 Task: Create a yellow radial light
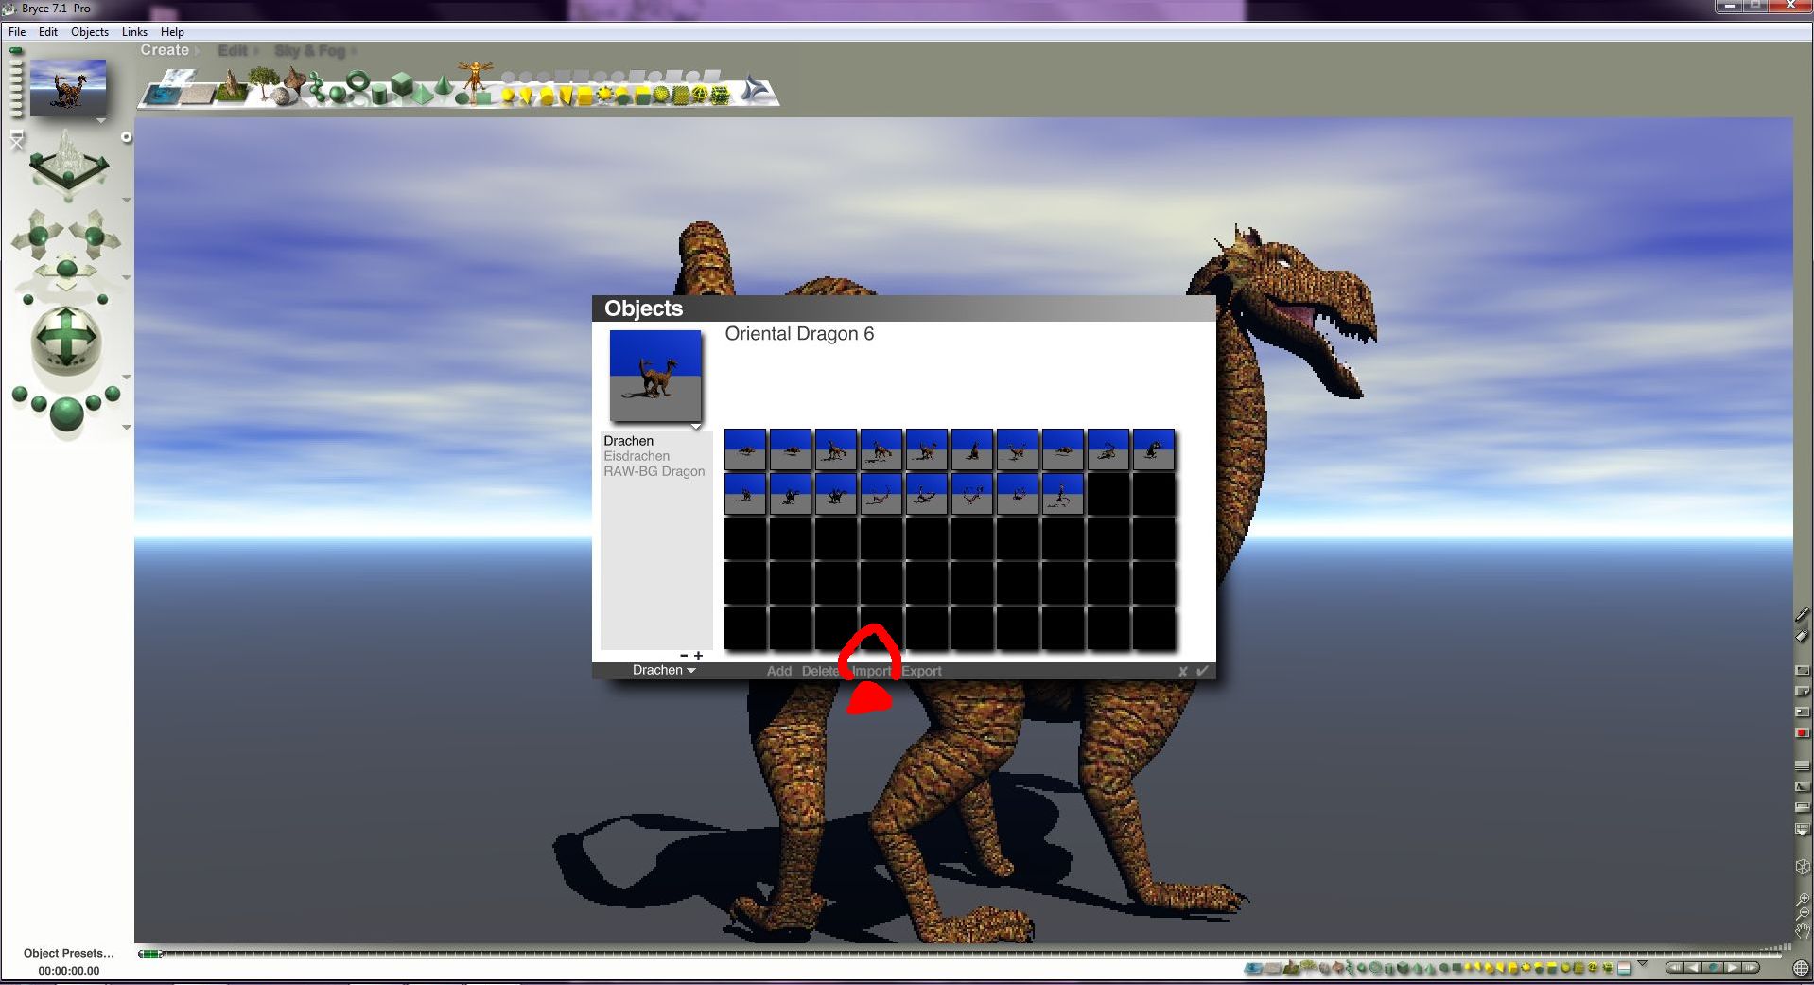point(509,95)
